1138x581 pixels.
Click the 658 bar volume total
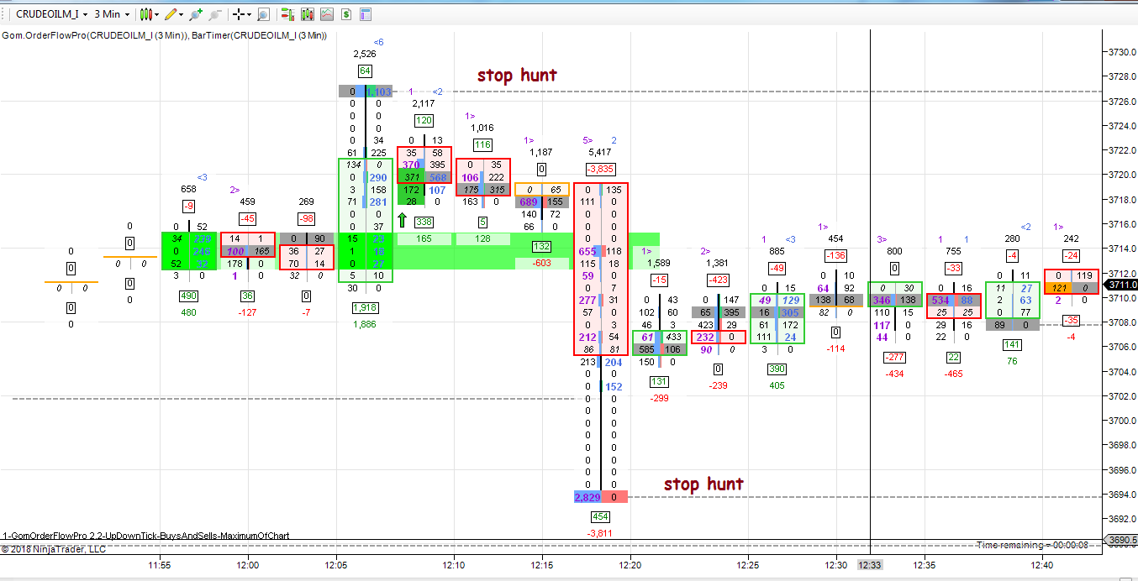pyautogui.click(x=189, y=190)
